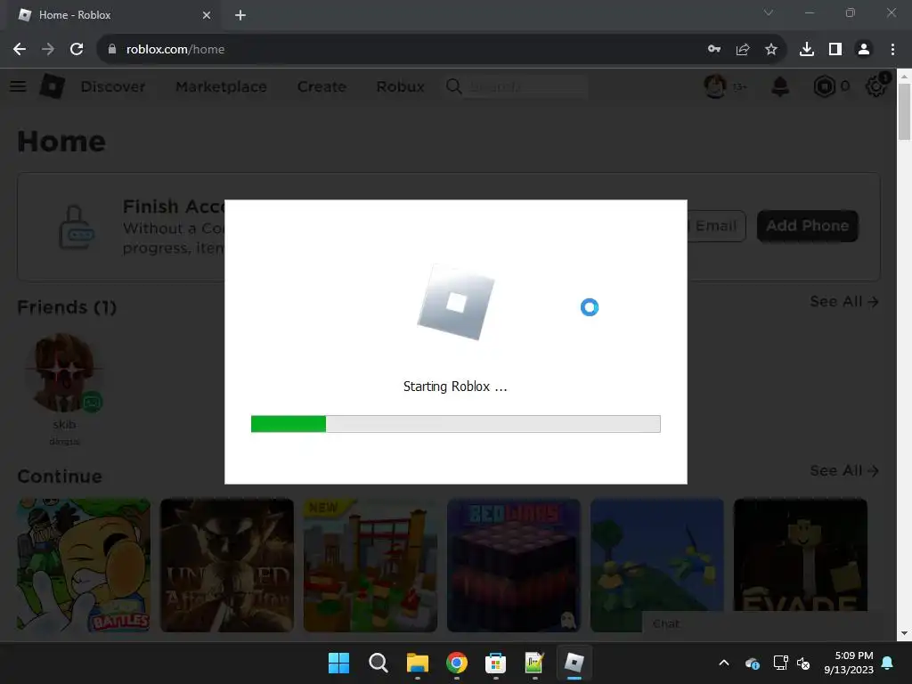Open the Battles game thumbnail
The height and width of the screenshot is (684, 912).
[x=84, y=565]
